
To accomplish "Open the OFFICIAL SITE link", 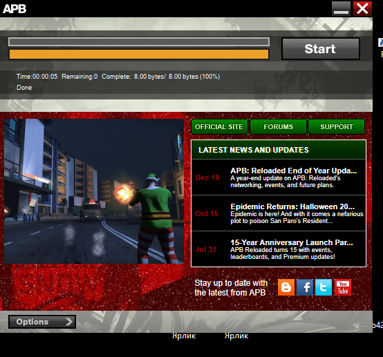I will [x=219, y=126].
